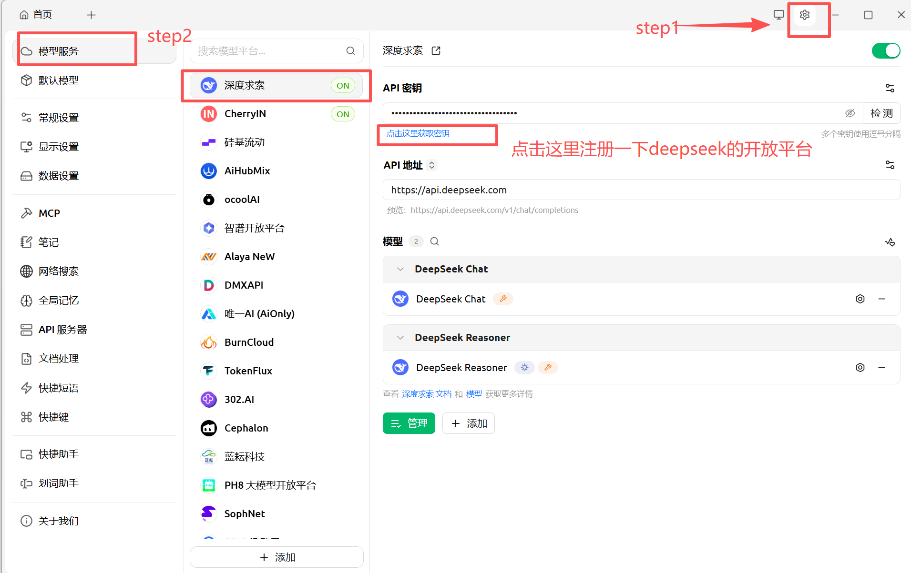Remove DeepSeek Chat model with minus

(881, 299)
